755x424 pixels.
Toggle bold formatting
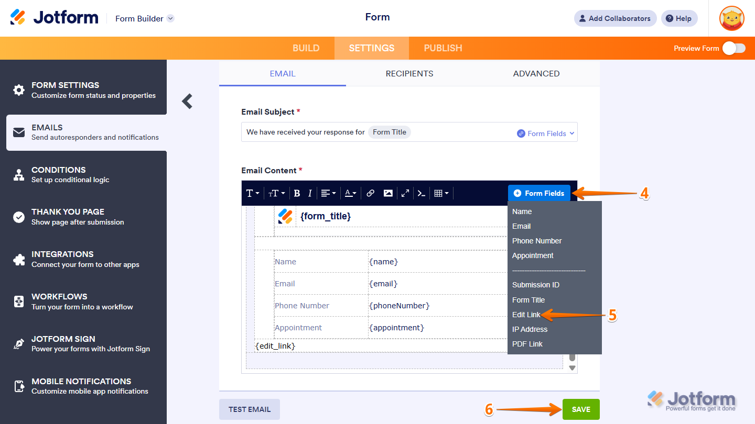tap(297, 193)
